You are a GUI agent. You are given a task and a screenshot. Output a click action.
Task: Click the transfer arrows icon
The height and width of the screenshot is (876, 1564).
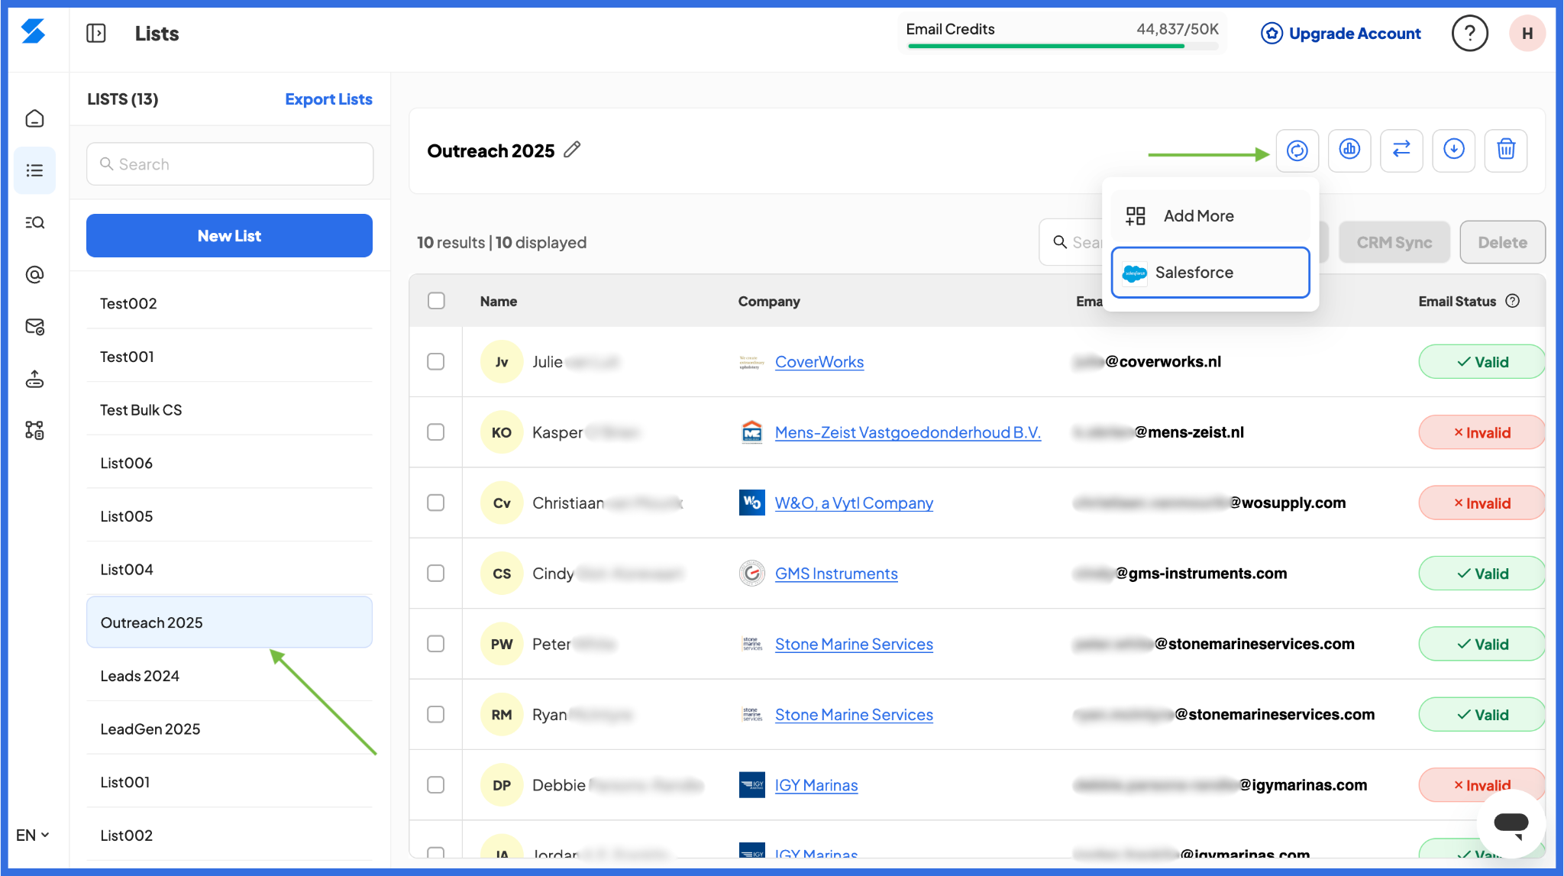click(x=1401, y=150)
